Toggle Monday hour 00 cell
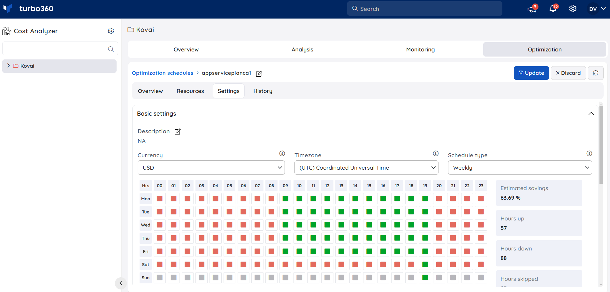Screen dimensions: 610x292 (160, 199)
